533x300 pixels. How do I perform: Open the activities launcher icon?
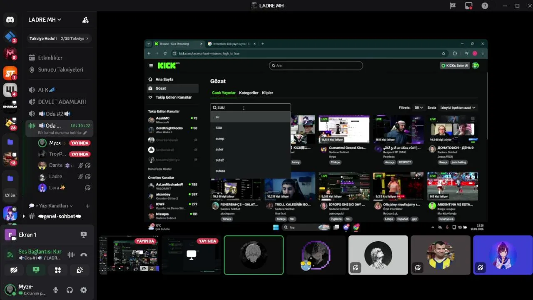tap(58, 270)
